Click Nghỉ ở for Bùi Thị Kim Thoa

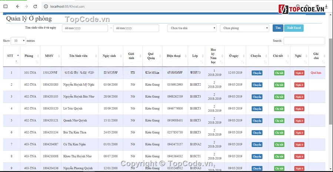pyautogui.click(x=299, y=133)
